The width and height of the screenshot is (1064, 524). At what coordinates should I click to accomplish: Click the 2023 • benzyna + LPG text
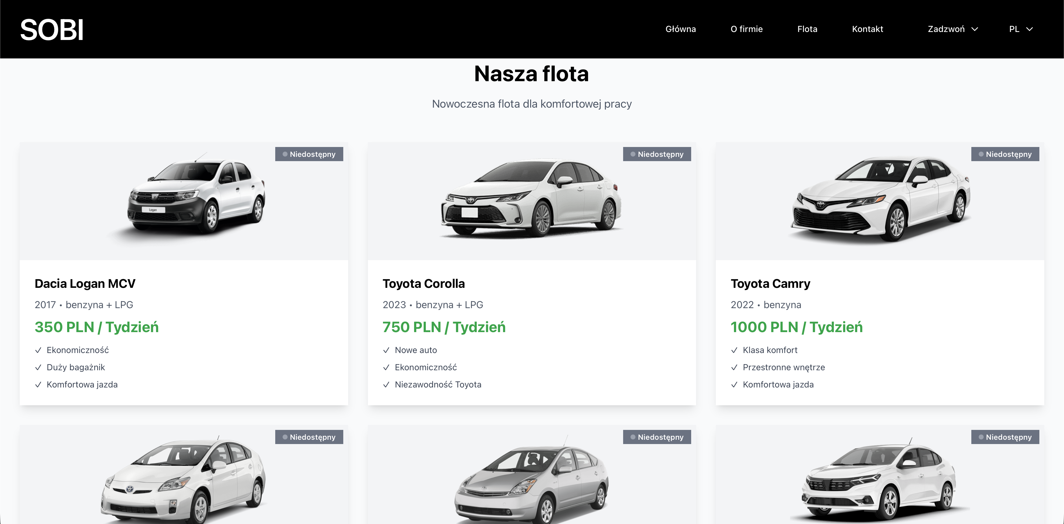(433, 305)
